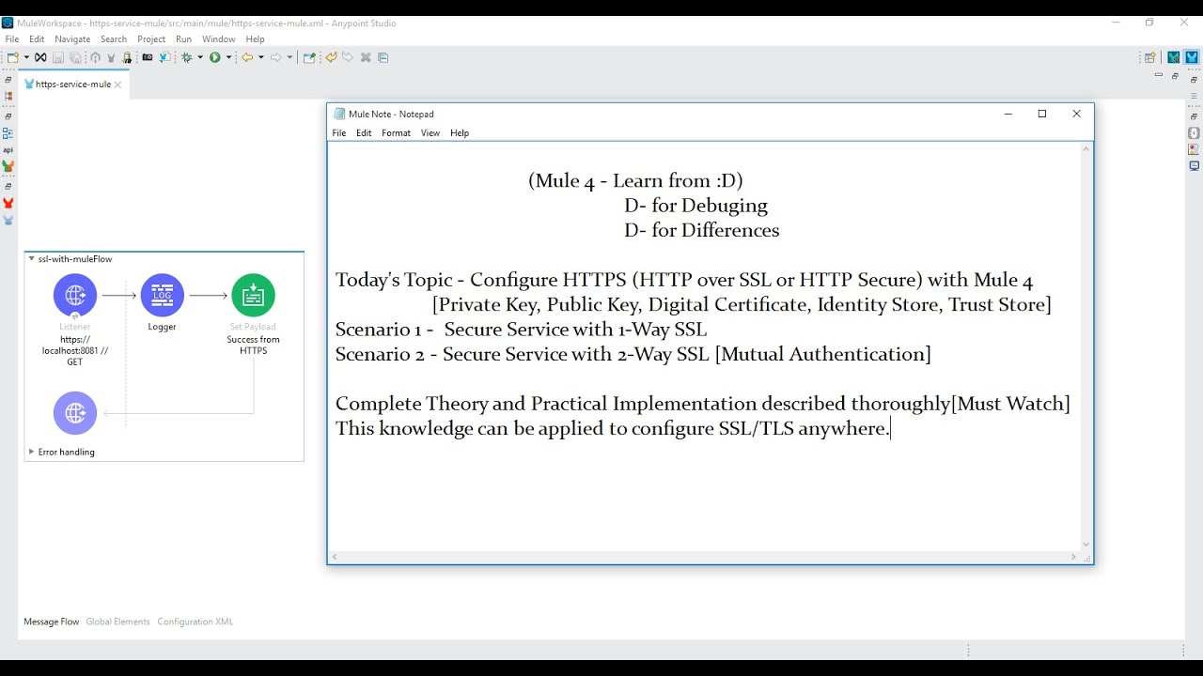Screen dimensions: 1203x676
Task: Click the HTTP Listener globe component
Action: [75, 295]
